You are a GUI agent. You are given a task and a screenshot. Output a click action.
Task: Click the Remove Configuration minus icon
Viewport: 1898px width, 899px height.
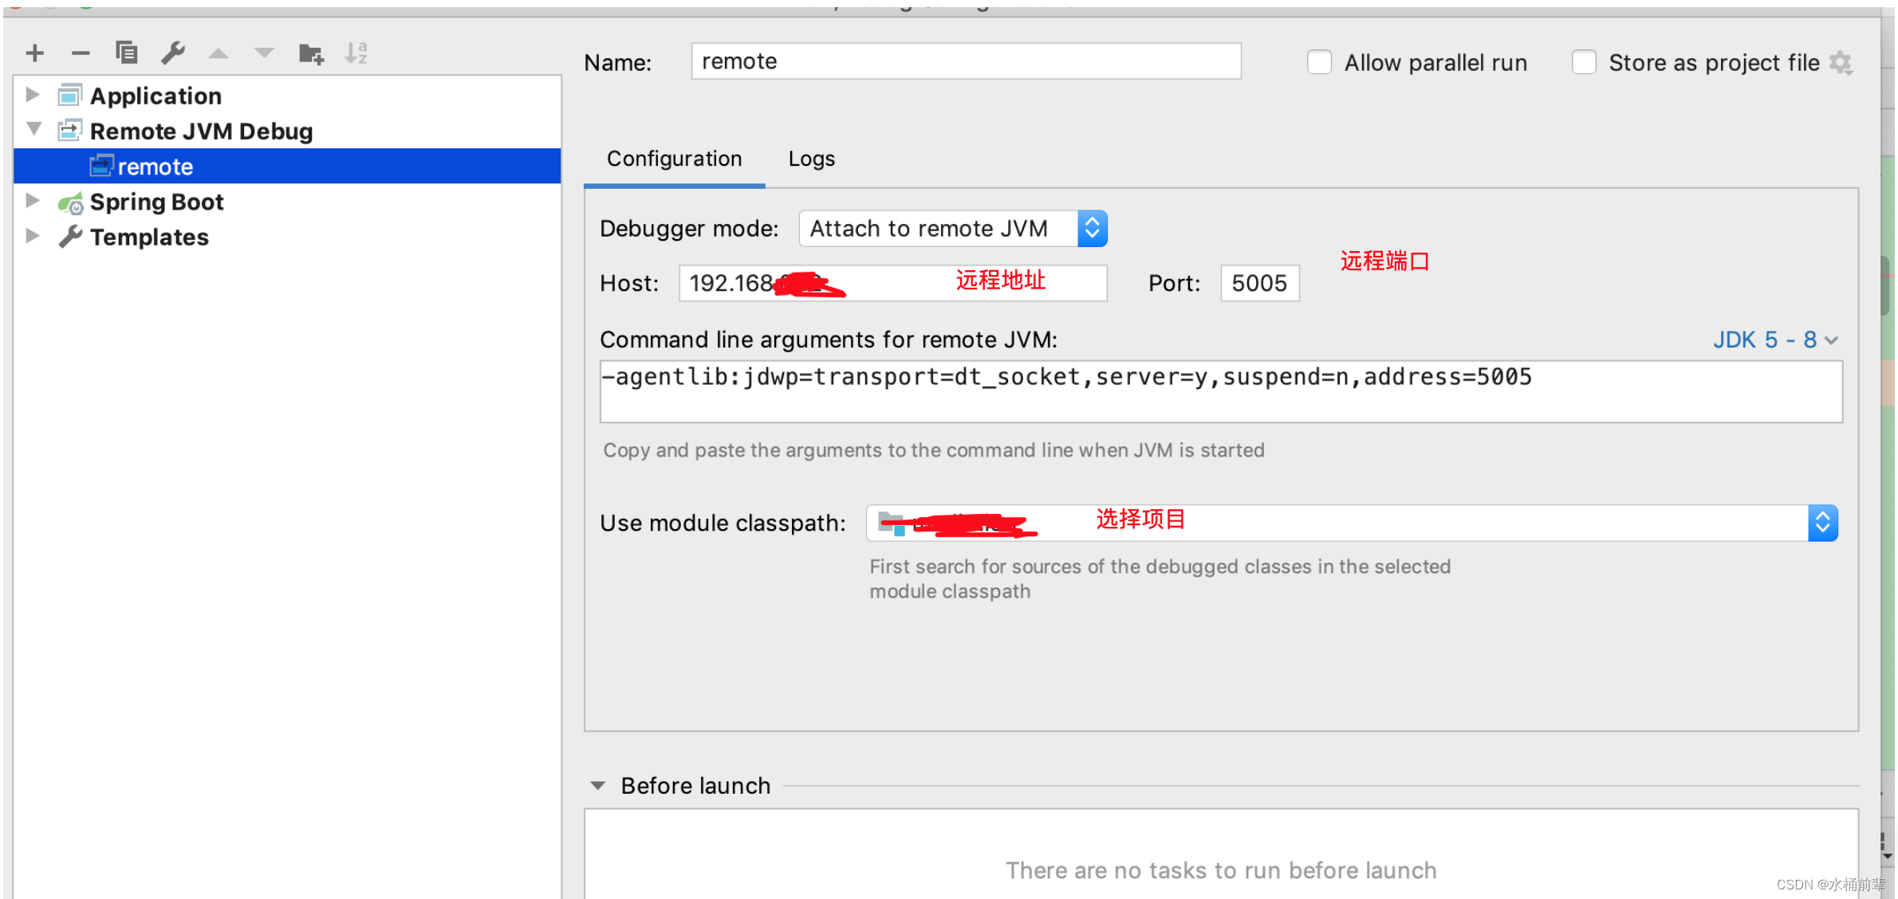(x=81, y=53)
